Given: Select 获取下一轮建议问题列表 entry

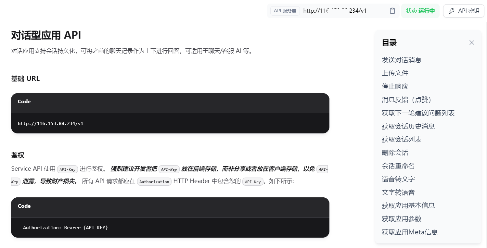Looking at the screenshot, I should (418, 113).
